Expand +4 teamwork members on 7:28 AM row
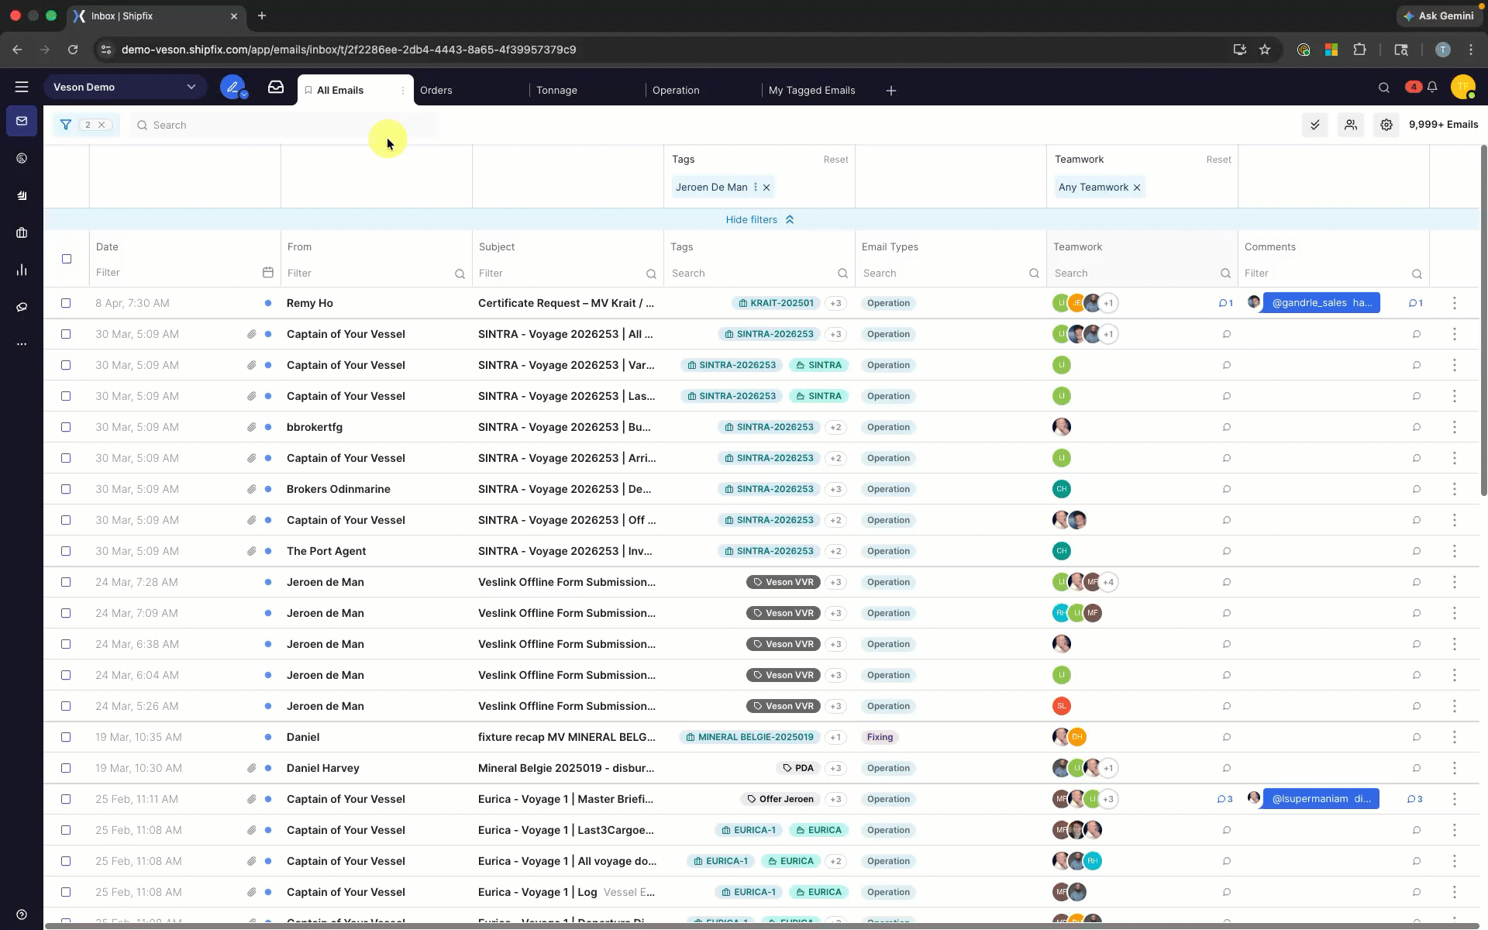The width and height of the screenshot is (1488, 930). 1108,582
